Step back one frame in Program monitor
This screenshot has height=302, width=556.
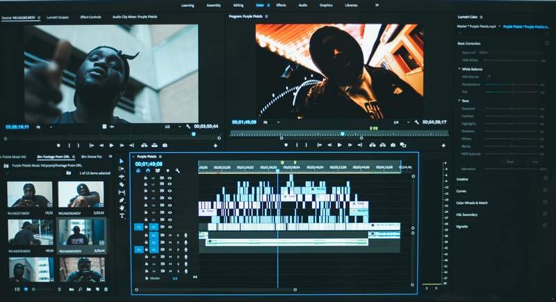coord(329,145)
